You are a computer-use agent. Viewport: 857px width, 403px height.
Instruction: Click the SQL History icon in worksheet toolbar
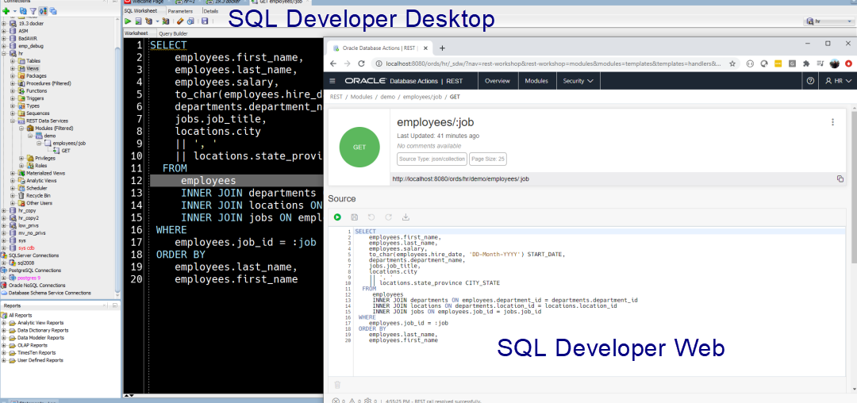pyautogui.click(x=190, y=21)
